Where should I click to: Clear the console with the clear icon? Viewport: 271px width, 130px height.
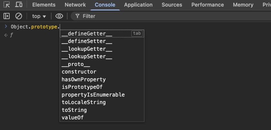[x=19, y=16]
